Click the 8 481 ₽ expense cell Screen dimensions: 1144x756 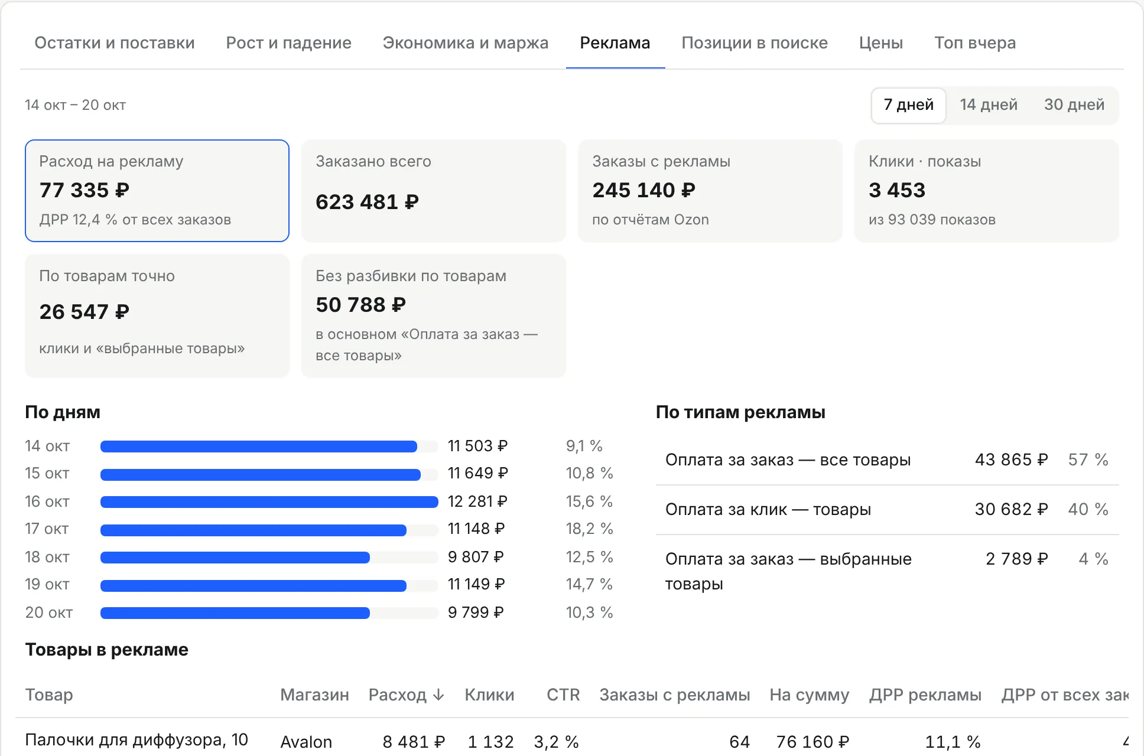pyautogui.click(x=414, y=742)
